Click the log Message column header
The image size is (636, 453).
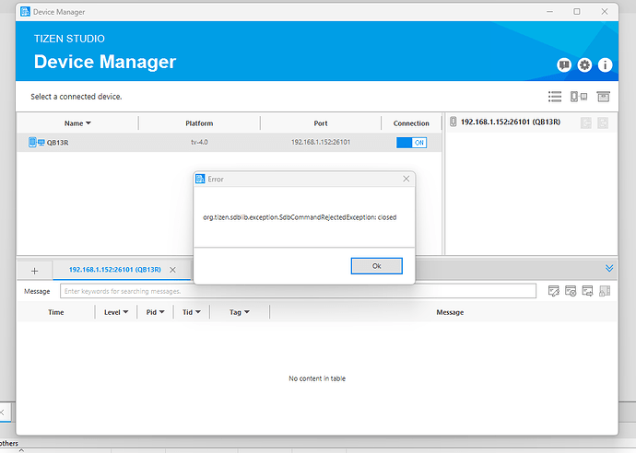point(450,312)
